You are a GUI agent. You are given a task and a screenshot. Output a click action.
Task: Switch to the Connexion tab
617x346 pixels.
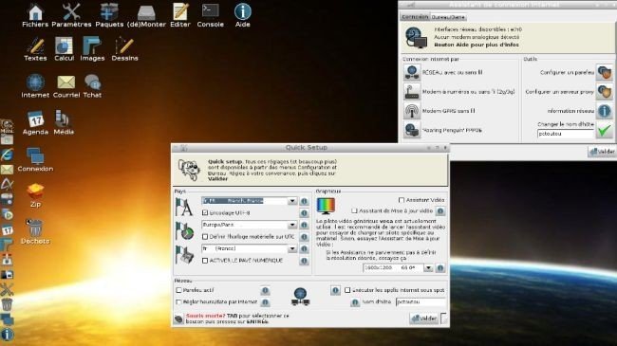point(415,17)
